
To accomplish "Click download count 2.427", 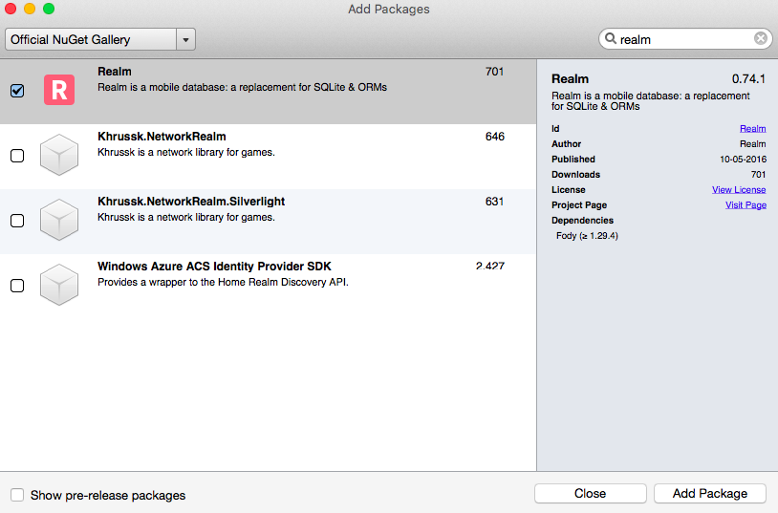I will tap(489, 267).
